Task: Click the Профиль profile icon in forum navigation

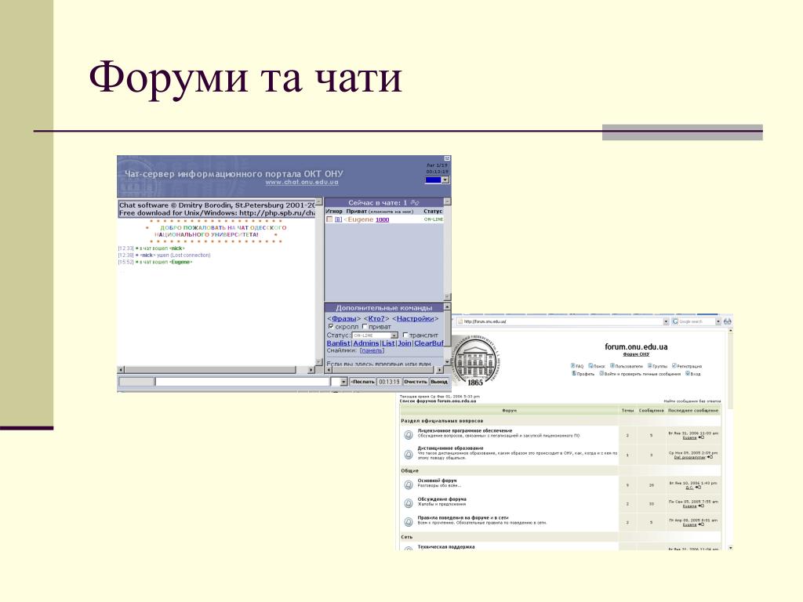Action: tap(573, 374)
